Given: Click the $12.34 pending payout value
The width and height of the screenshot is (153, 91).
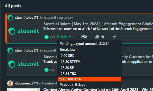Looking at the screenshot, I should [62, 37].
